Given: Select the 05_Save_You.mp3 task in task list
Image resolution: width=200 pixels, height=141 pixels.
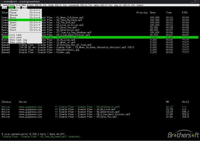Looking at the screenshot, I should coord(100,27).
